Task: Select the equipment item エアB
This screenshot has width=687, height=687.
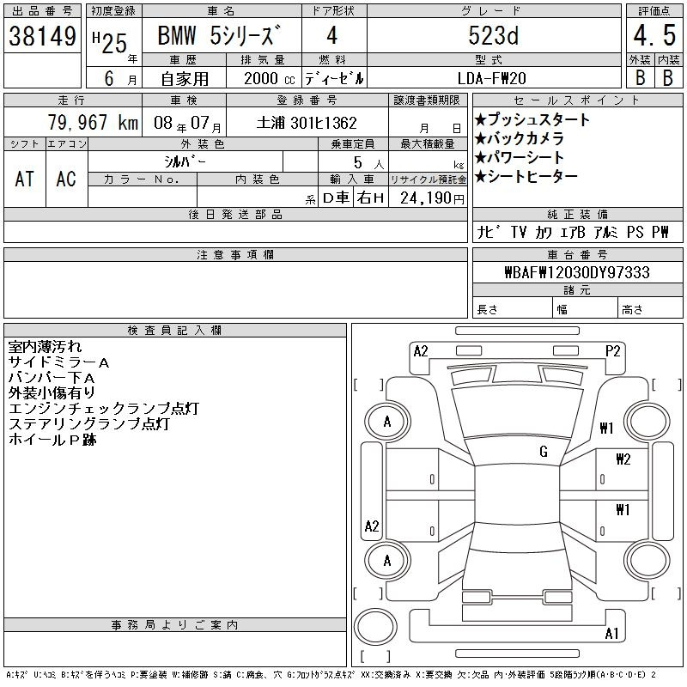Action: pos(573,232)
